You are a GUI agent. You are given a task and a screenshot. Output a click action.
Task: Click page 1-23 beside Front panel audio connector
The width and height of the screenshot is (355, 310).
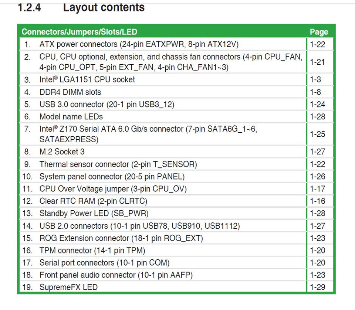[x=317, y=275]
